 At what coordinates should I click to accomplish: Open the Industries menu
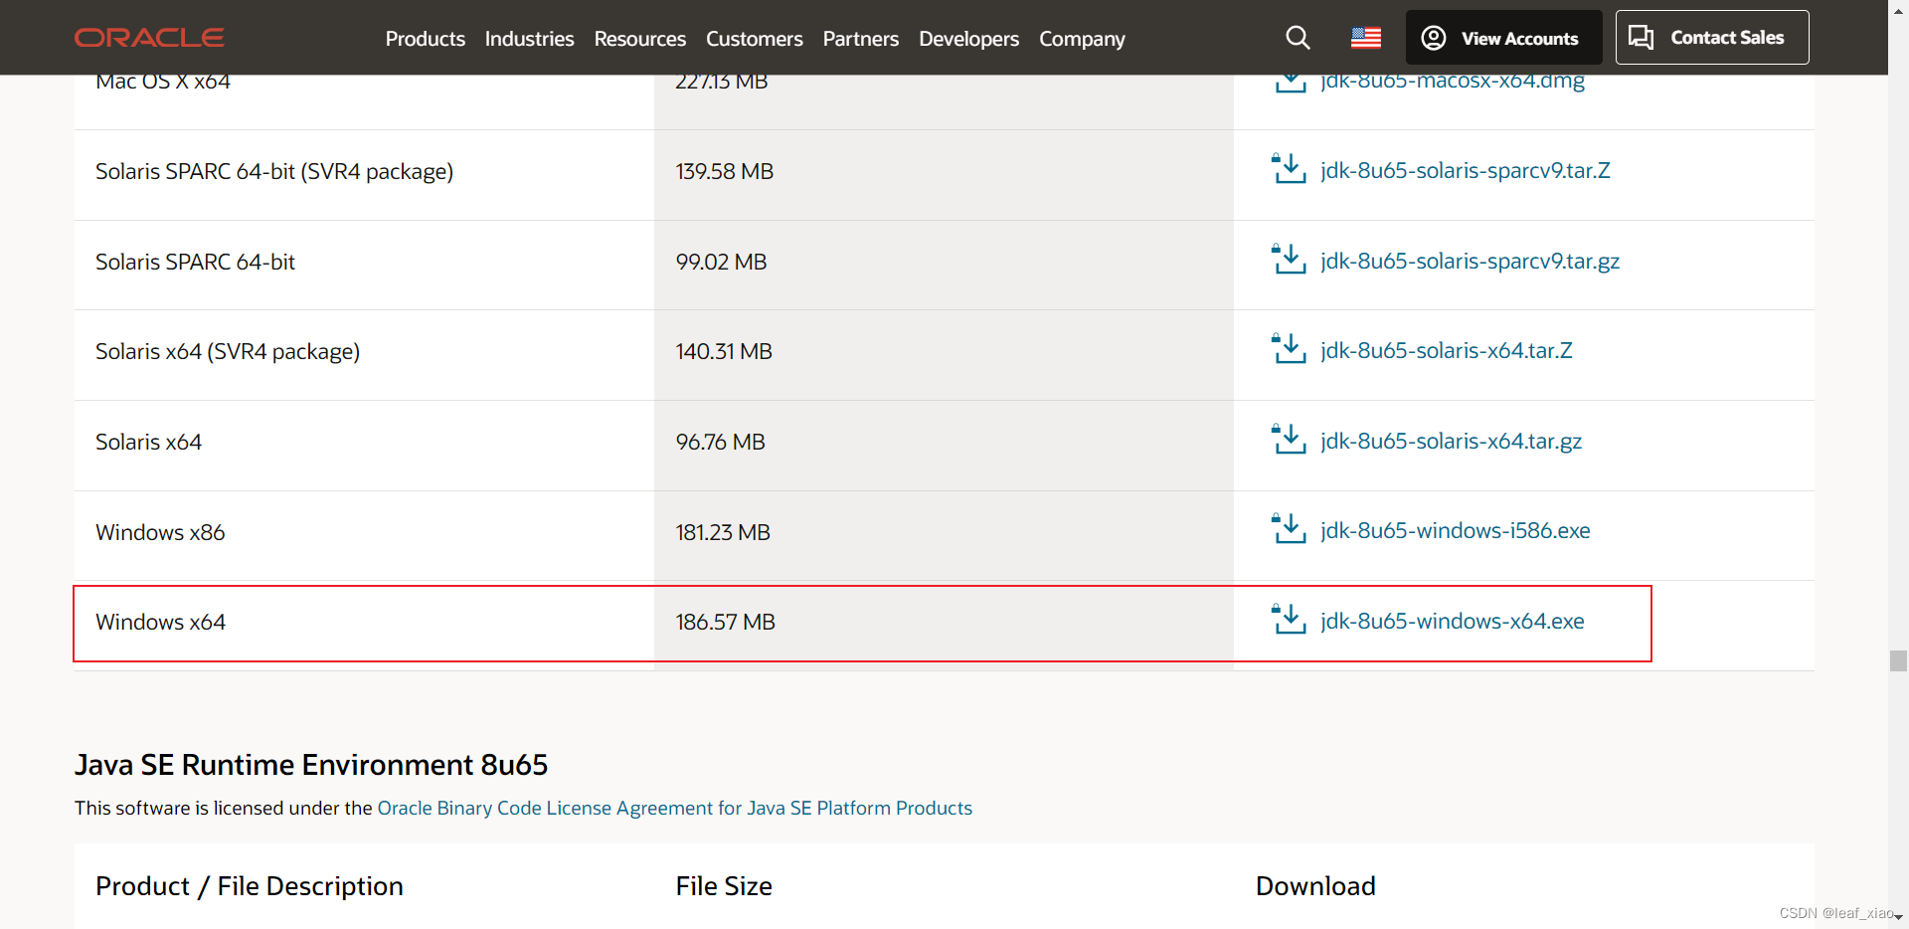tap(529, 39)
